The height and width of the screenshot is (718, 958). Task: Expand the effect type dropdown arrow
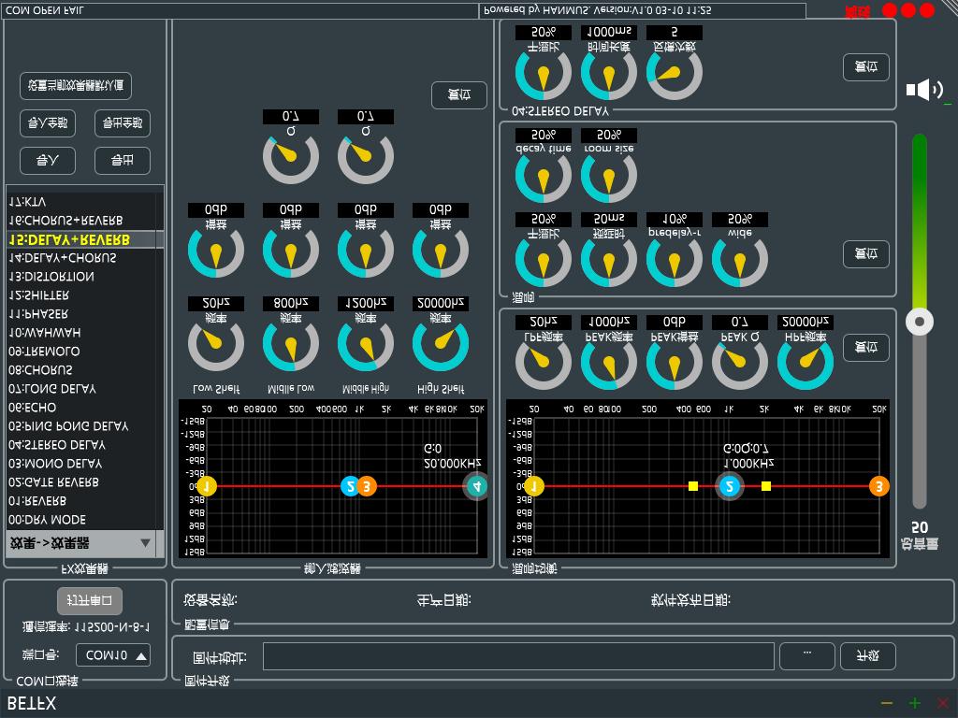145,543
